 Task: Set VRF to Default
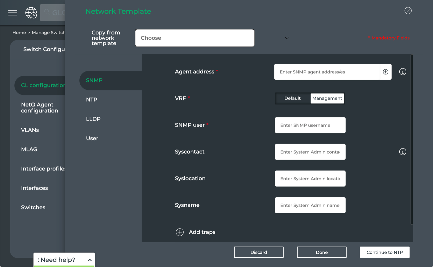coord(292,98)
